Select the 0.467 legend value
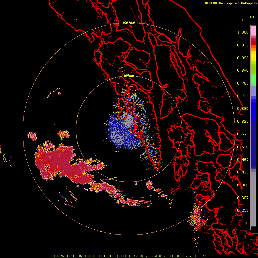The height and width of the screenshot is (258, 258). pos(243,160)
